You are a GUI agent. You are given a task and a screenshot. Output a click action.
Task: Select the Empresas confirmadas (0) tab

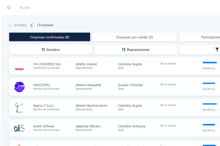[49, 37]
